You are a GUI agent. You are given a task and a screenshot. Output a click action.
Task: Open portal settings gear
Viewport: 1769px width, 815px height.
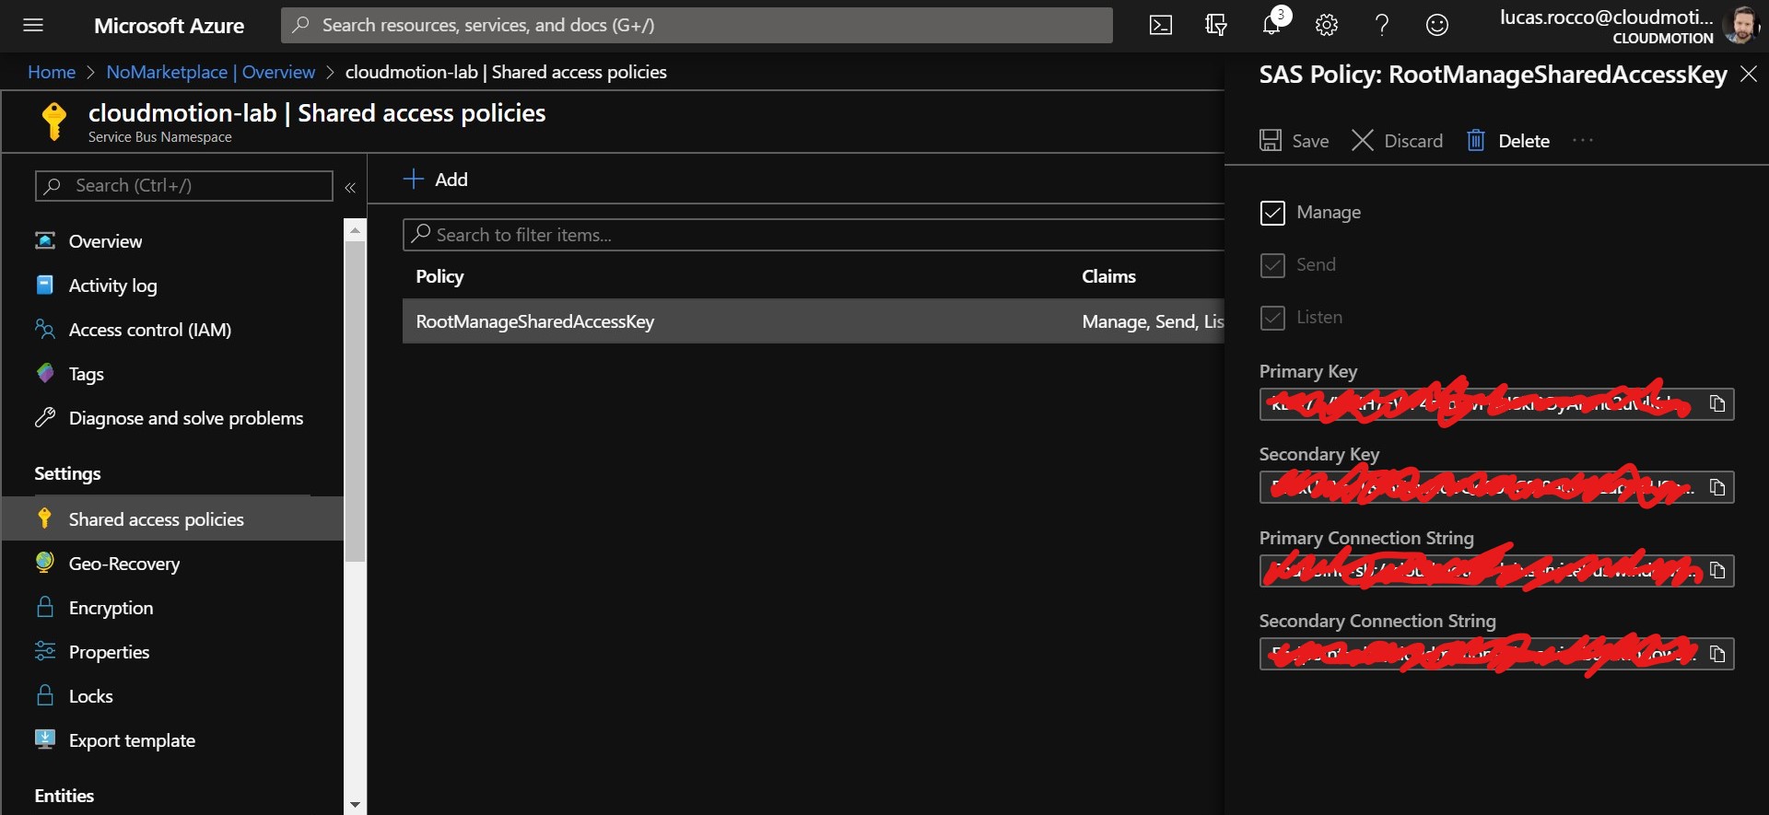tap(1327, 25)
